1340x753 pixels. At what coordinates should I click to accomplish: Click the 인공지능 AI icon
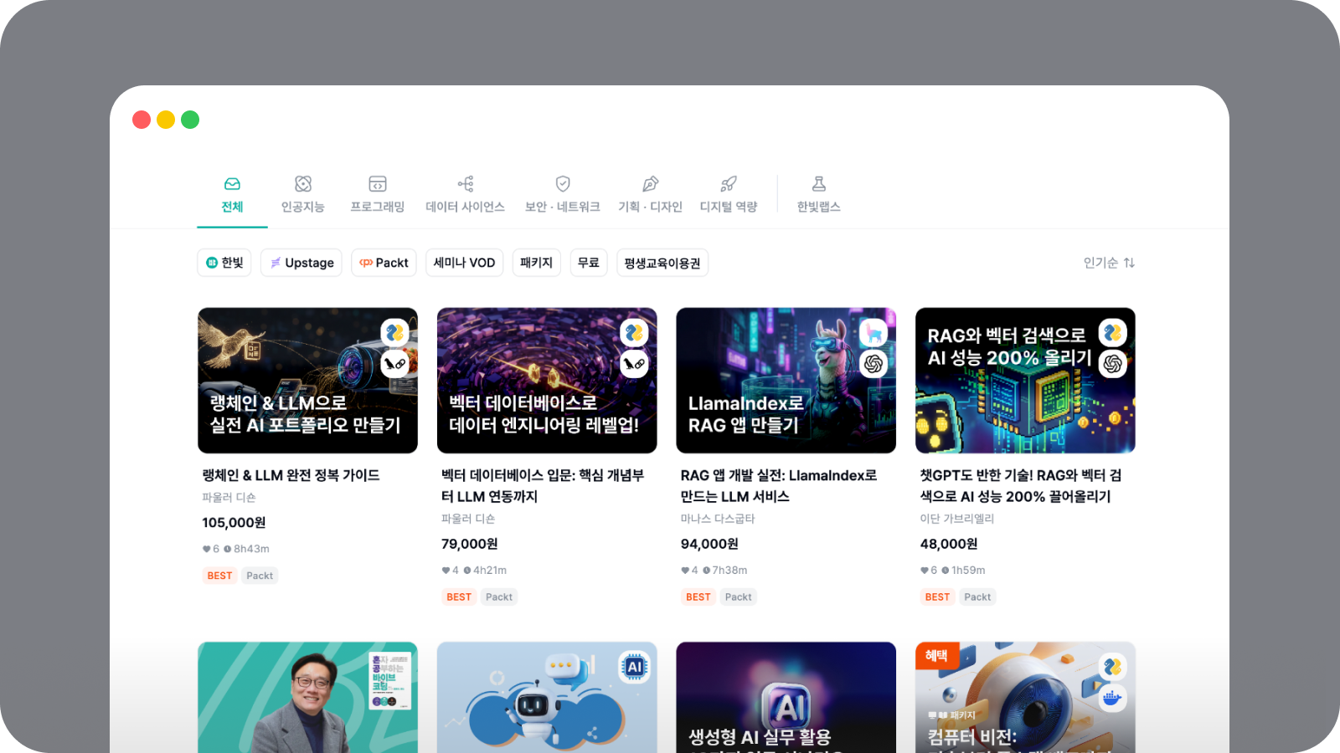point(303,183)
